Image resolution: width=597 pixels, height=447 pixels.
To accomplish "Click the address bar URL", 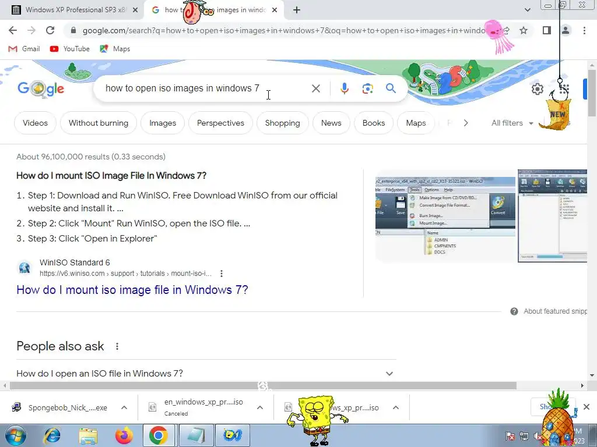I will 284,30.
